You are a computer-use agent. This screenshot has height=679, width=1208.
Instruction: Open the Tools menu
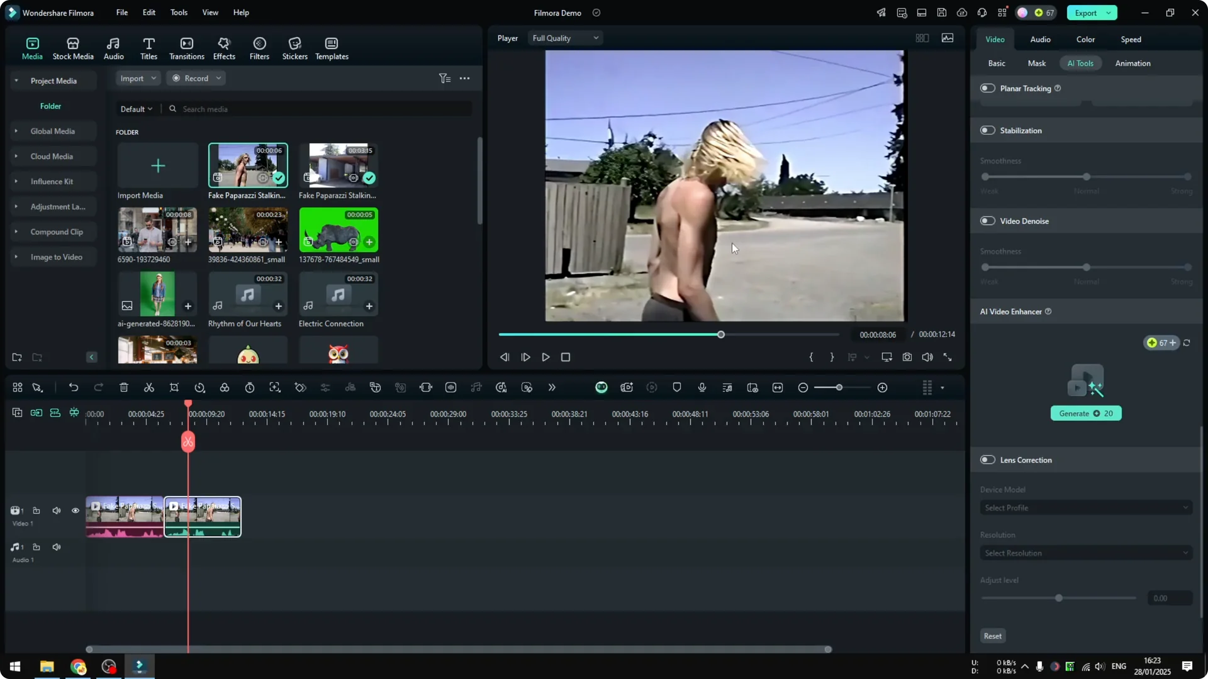pos(178,13)
